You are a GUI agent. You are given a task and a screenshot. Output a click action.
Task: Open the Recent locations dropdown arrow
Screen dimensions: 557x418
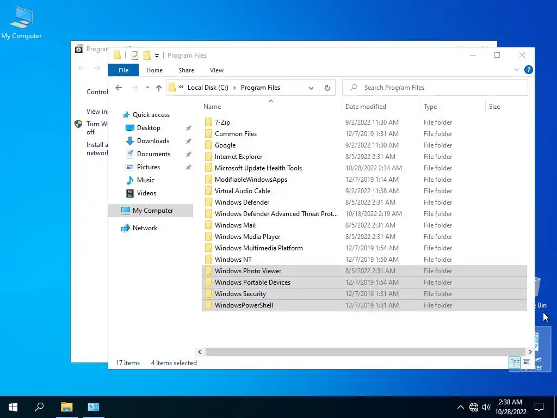point(147,88)
